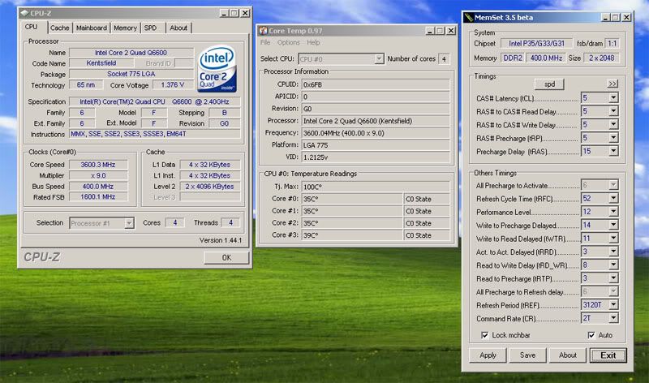Switch to the Mainboard tab in CPU-Z
The height and width of the screenshot is (383, 649).
pyautogui.click(x=92, y=28)
